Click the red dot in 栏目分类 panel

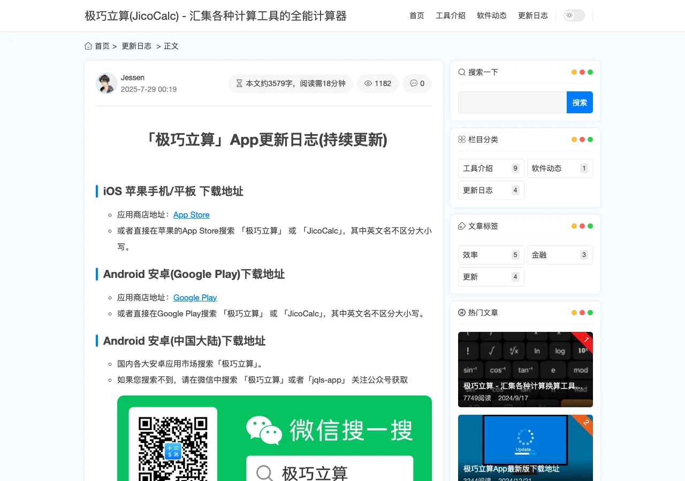tap(582, 139)
